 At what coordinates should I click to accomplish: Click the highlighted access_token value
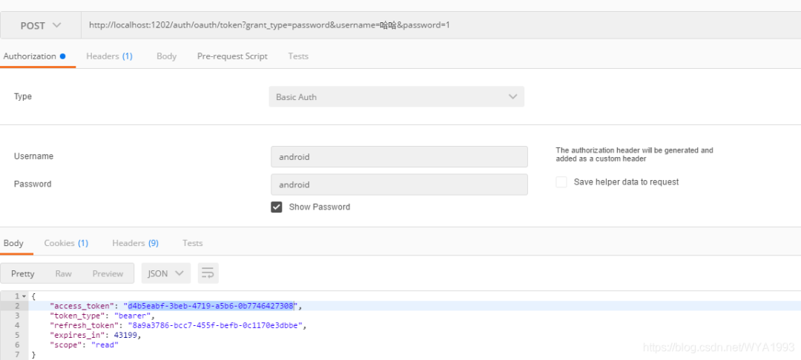(211, 306)
